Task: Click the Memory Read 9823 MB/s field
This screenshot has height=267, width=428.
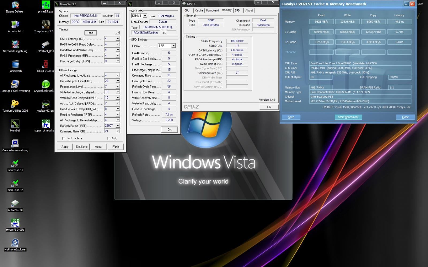Action: [321, 22]
